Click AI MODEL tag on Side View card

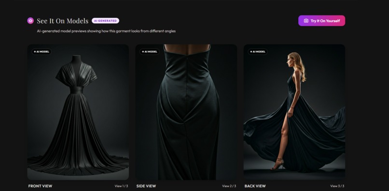click(150, 52)
